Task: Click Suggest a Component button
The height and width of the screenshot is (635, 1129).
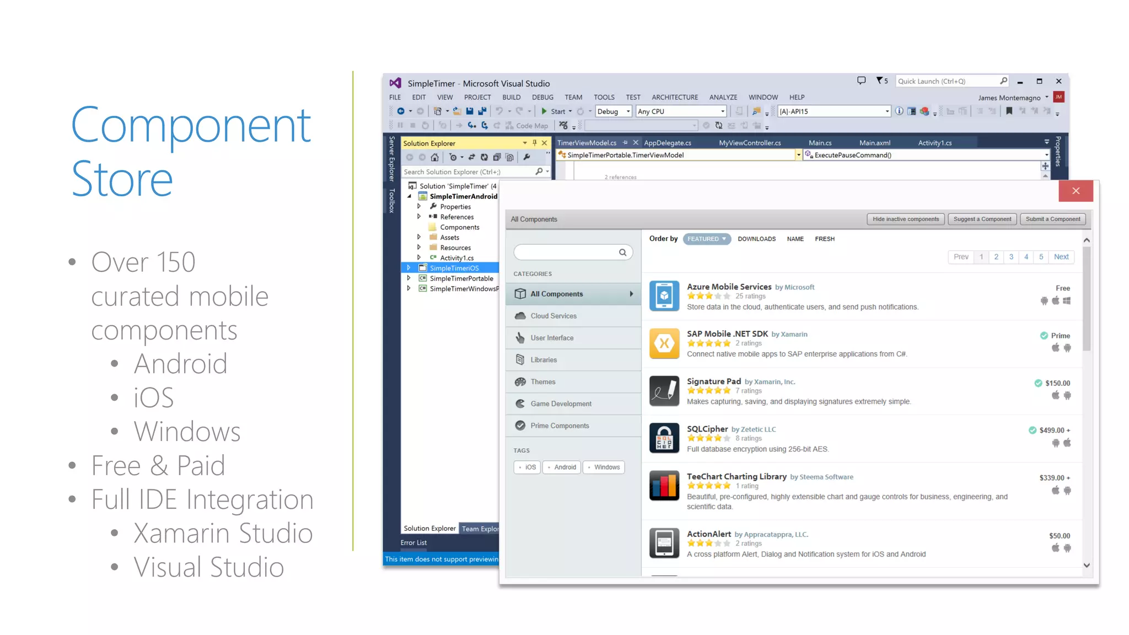Action: point(982,219)
